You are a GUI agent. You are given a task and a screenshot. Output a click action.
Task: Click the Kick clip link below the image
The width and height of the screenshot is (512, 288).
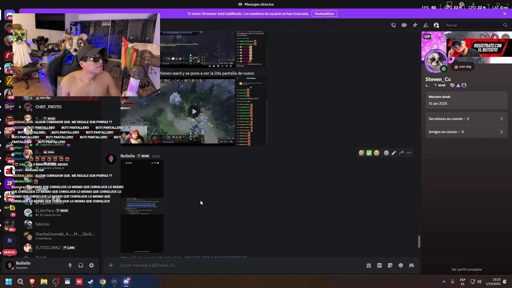[184, 258]
